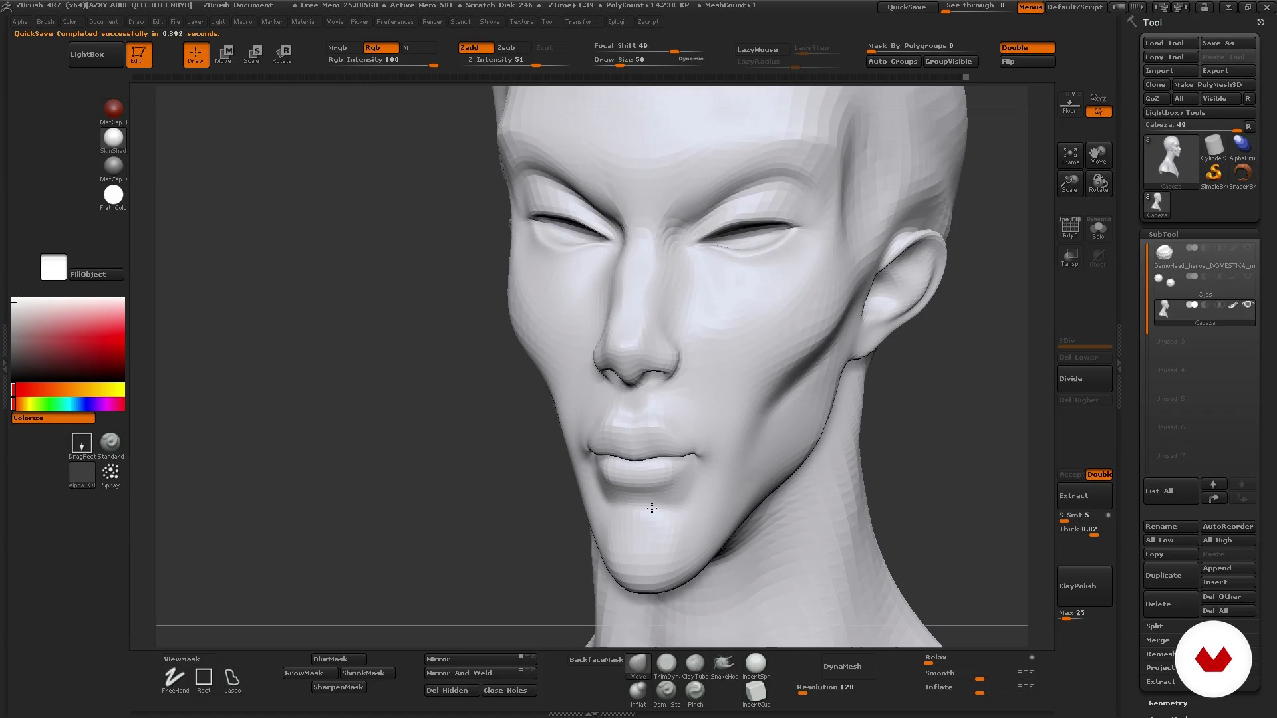Select the Draw mode icon
The image size is (1277, 718).
(x=196, y=55)
